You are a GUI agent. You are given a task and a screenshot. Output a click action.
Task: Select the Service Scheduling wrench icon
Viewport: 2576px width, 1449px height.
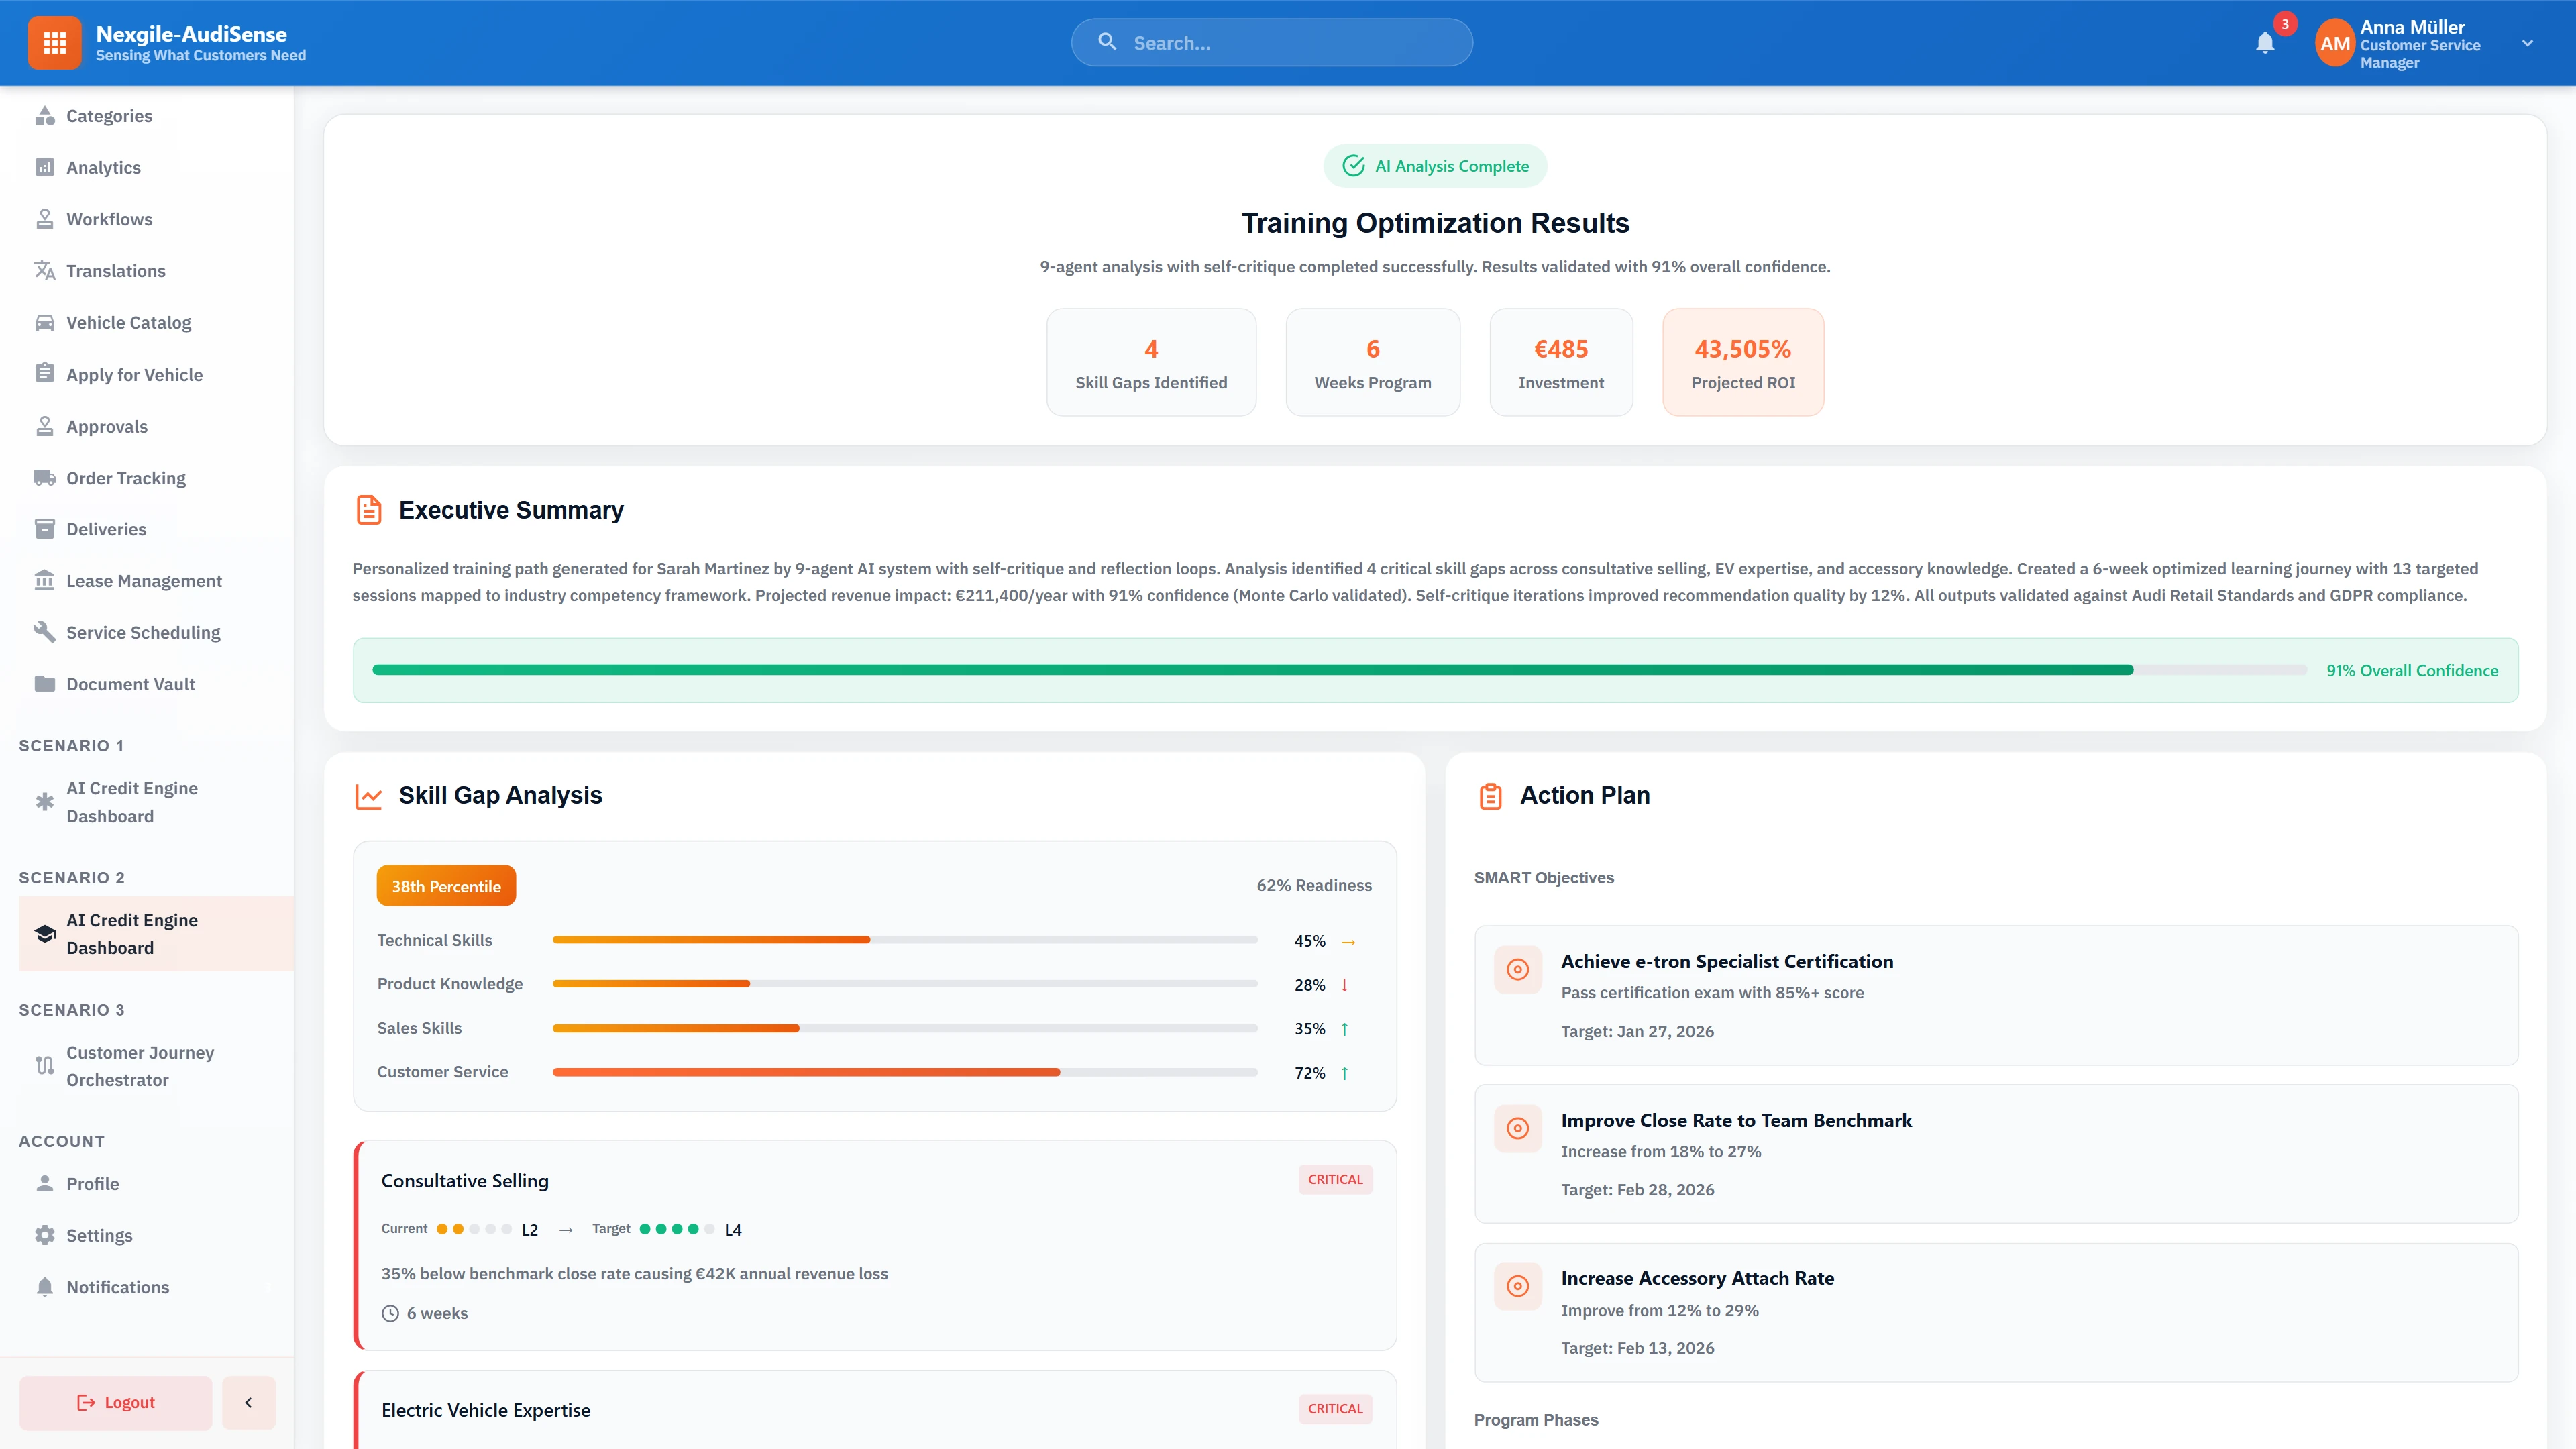pyautogui.click(x=45, y=632)
